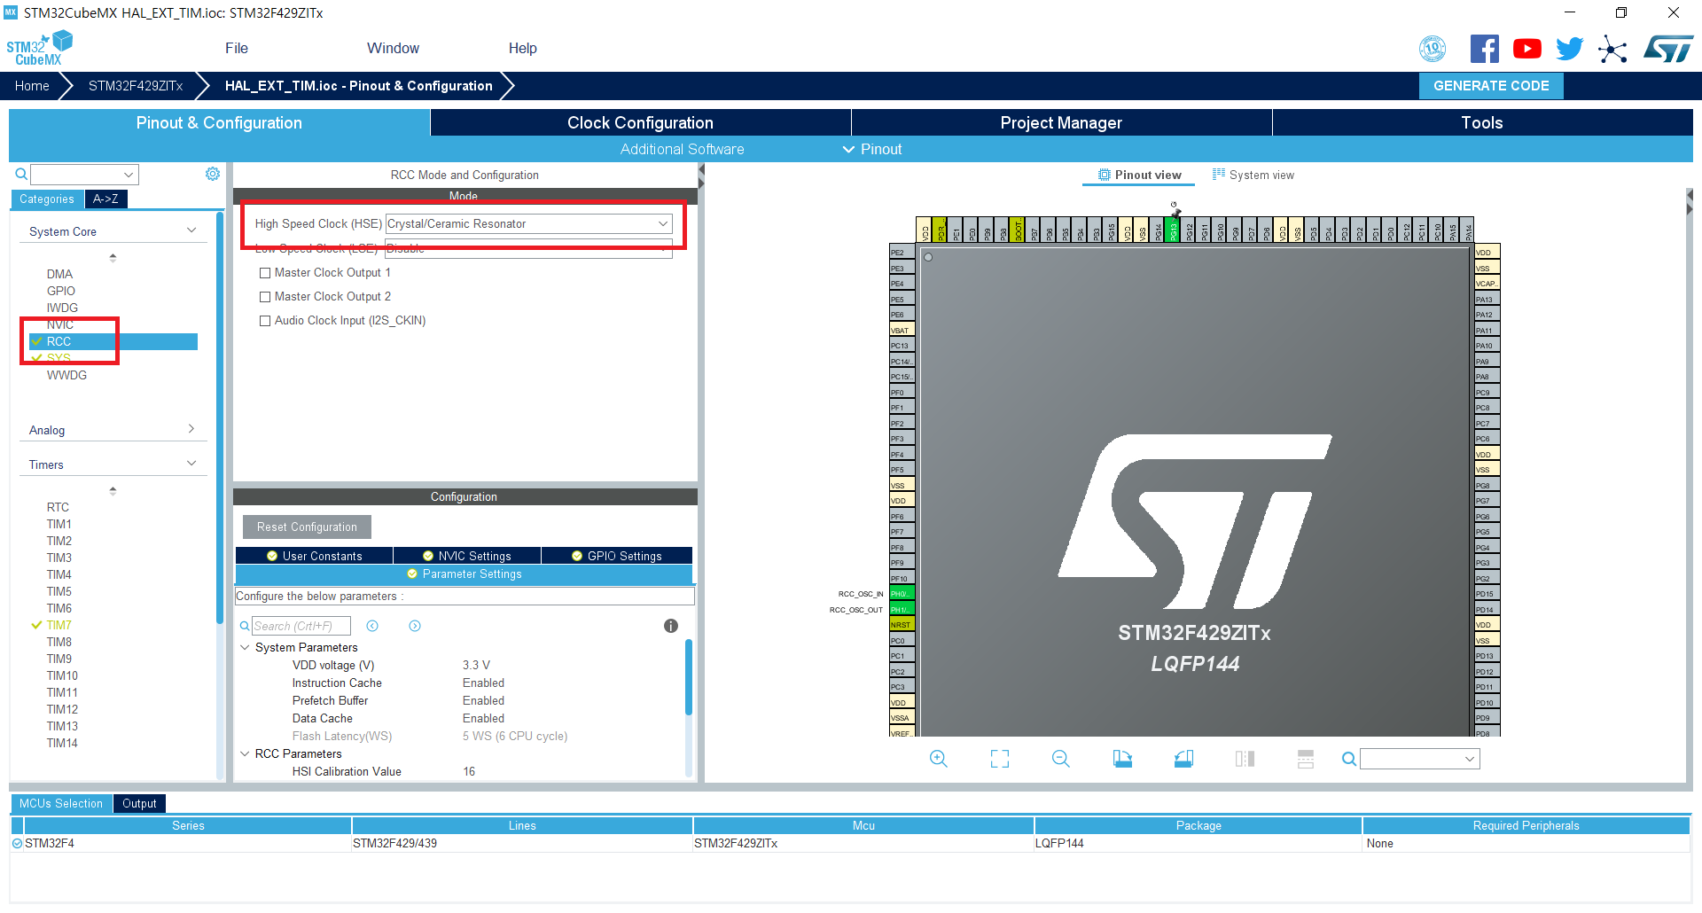
Task: Click the Categories panel vertical scrollbar
Action: (x=220, y=417)
